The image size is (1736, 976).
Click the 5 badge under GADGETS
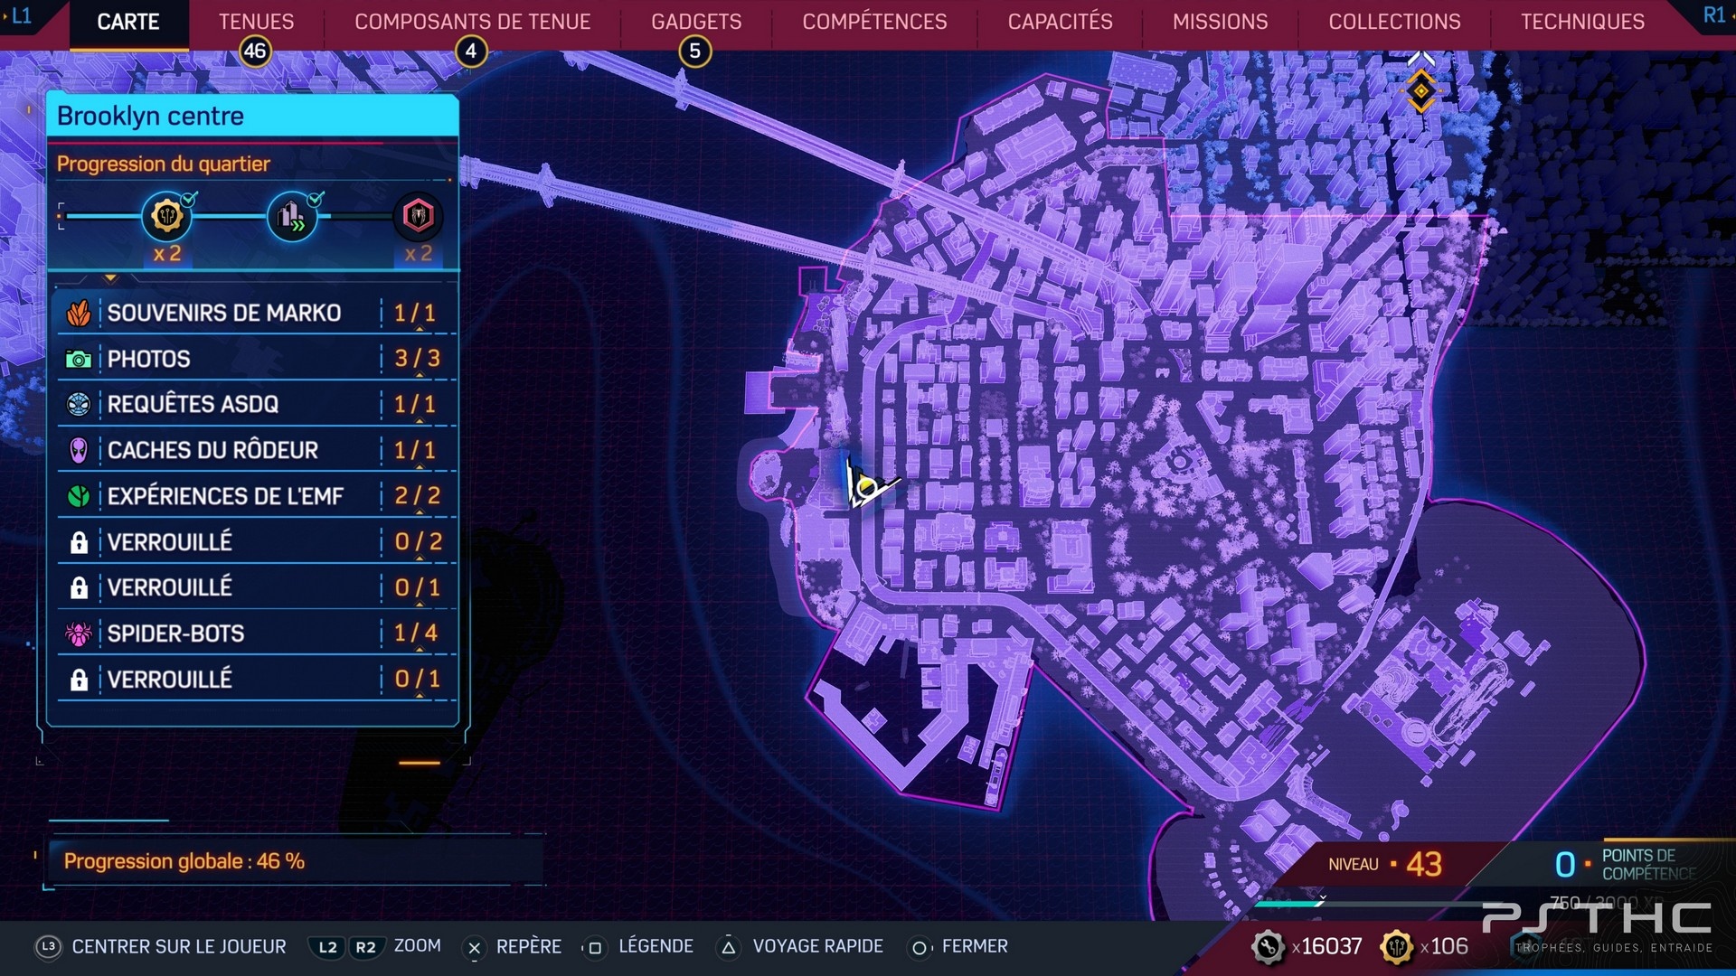pyautogui.click(x=695, y=51)
